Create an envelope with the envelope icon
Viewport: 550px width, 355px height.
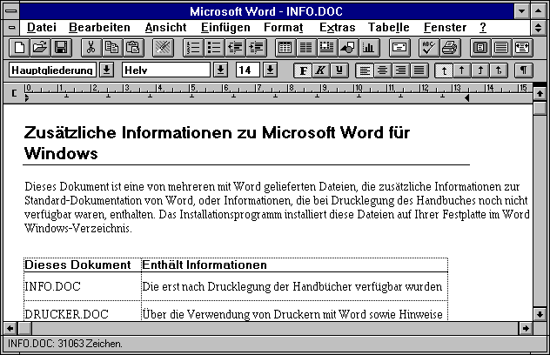click(x=399, y=48)
